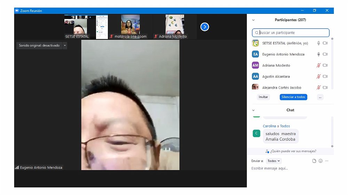Click the ¿Quién puede ver sus mensajes? link
Image resolution: width=348 pixels, height=195 pixels.
click(x=291, y=151)
